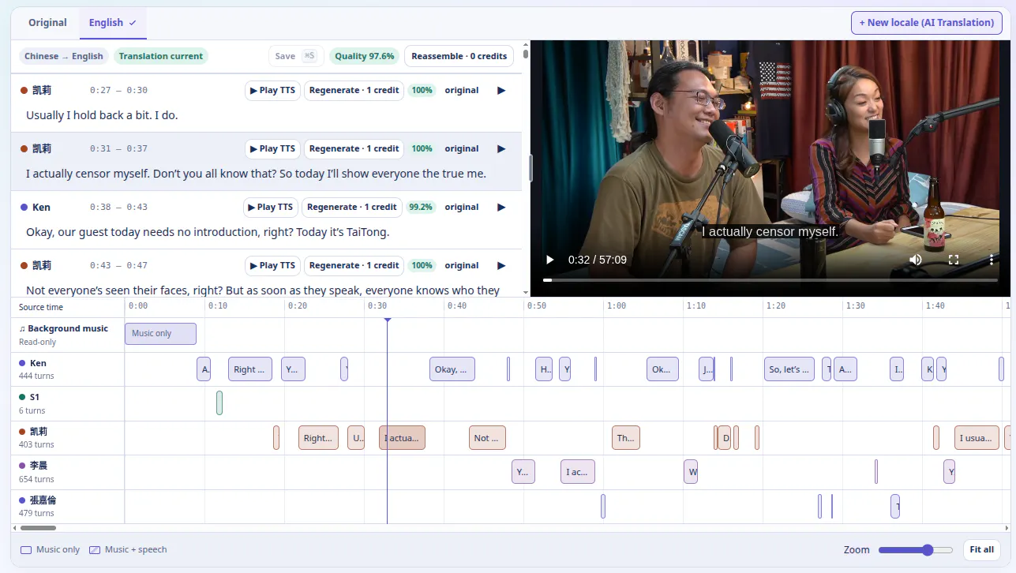Click the Translation current status badge
Screen dimensions: 1016x573
(x=161, y=57)
